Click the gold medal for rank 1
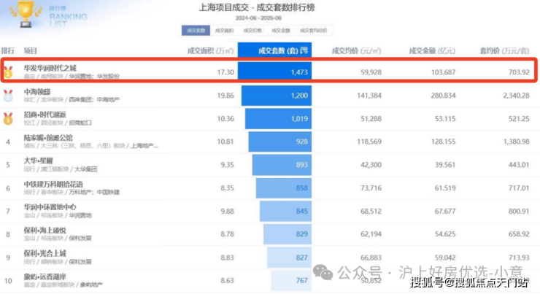Image resolution: width=540 pixels, height=294 pixels. click(x=7, y=71)
